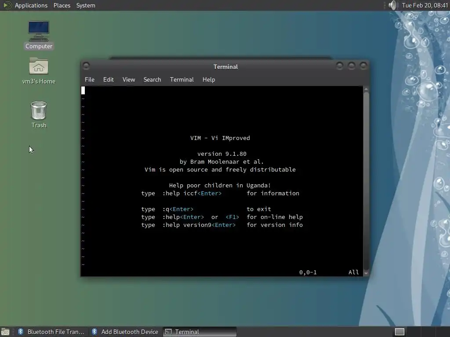Click the 'All' scroll position indicator
The image size is (450, 337).
tap(354, 272)
